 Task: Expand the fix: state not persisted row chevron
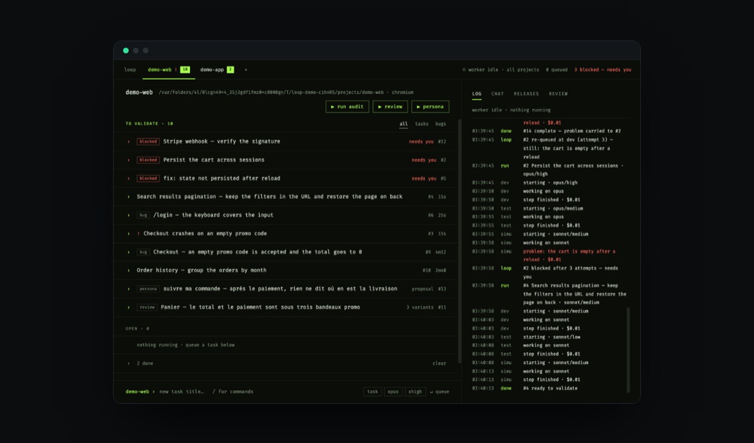[x=128, y=178]
